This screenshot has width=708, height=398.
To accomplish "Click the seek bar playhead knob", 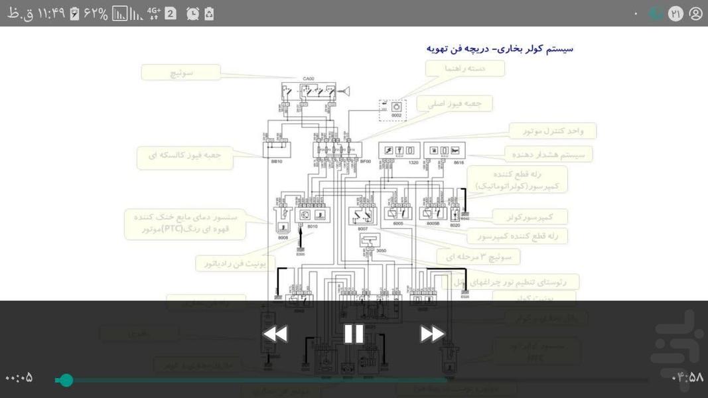I will [x=66, y=380].
